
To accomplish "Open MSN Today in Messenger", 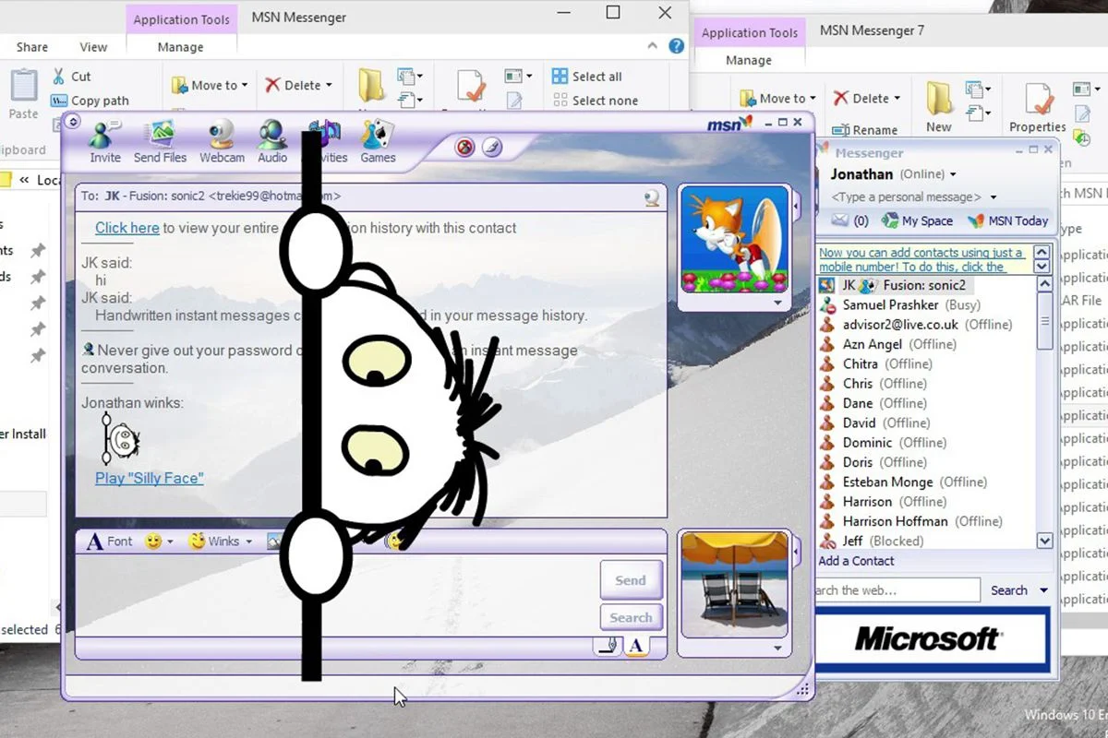I will click(x=1006, y=220).
